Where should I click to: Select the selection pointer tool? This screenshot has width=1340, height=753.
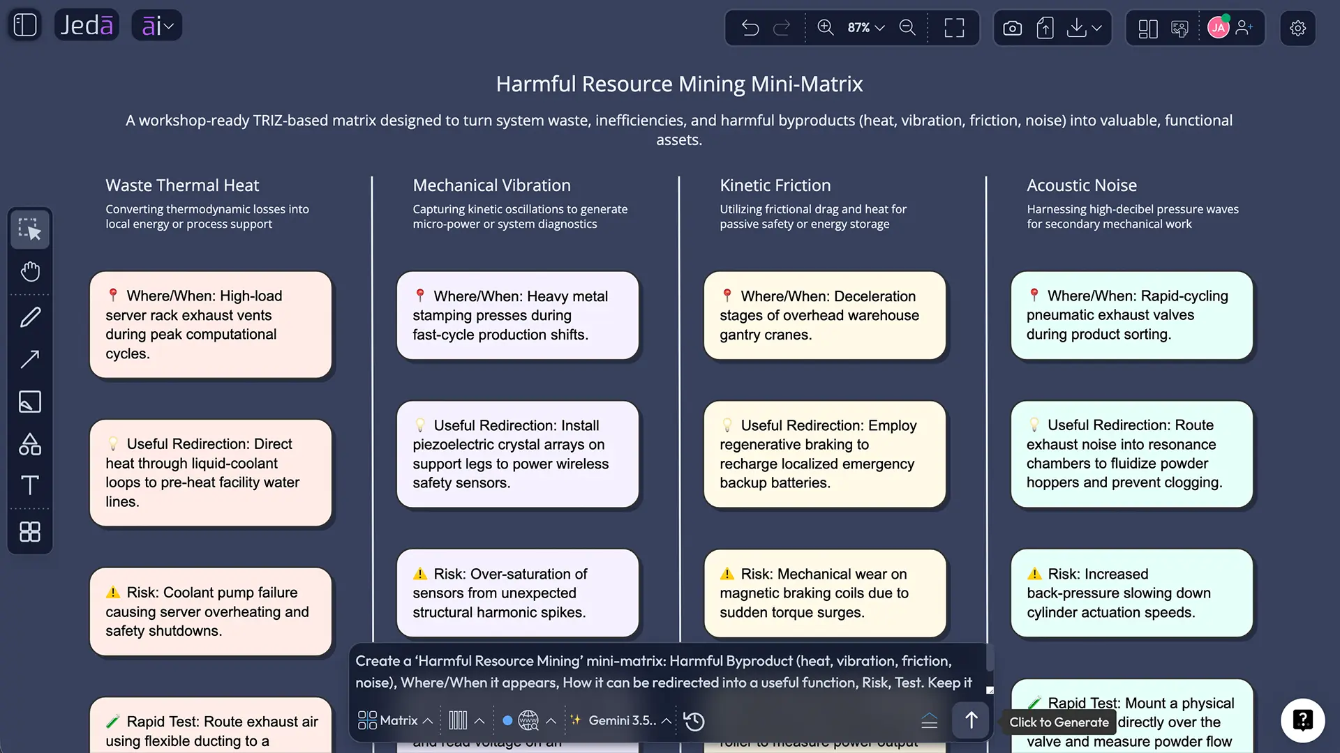(x=30, y=229)
